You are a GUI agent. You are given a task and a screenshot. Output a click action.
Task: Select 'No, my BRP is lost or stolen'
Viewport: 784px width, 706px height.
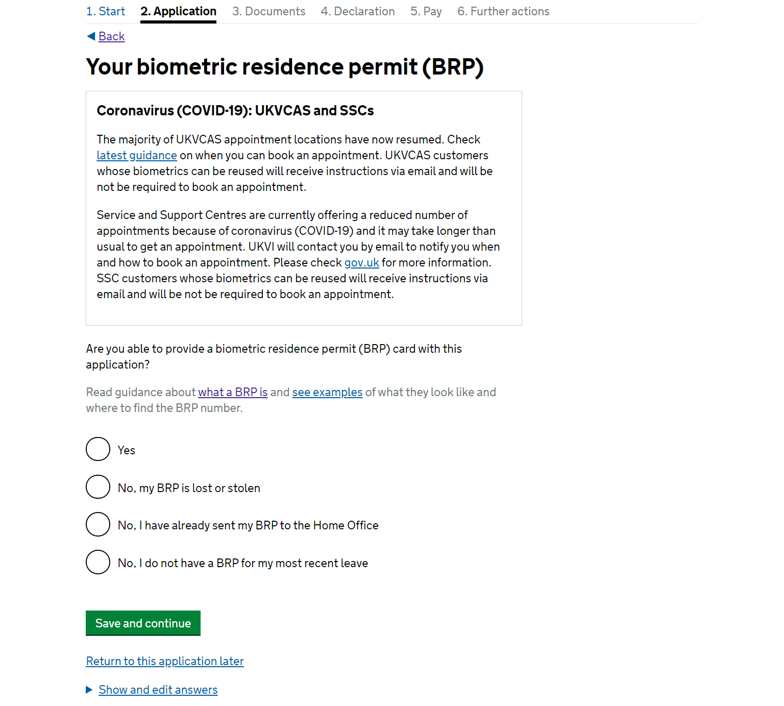(98, 487)
